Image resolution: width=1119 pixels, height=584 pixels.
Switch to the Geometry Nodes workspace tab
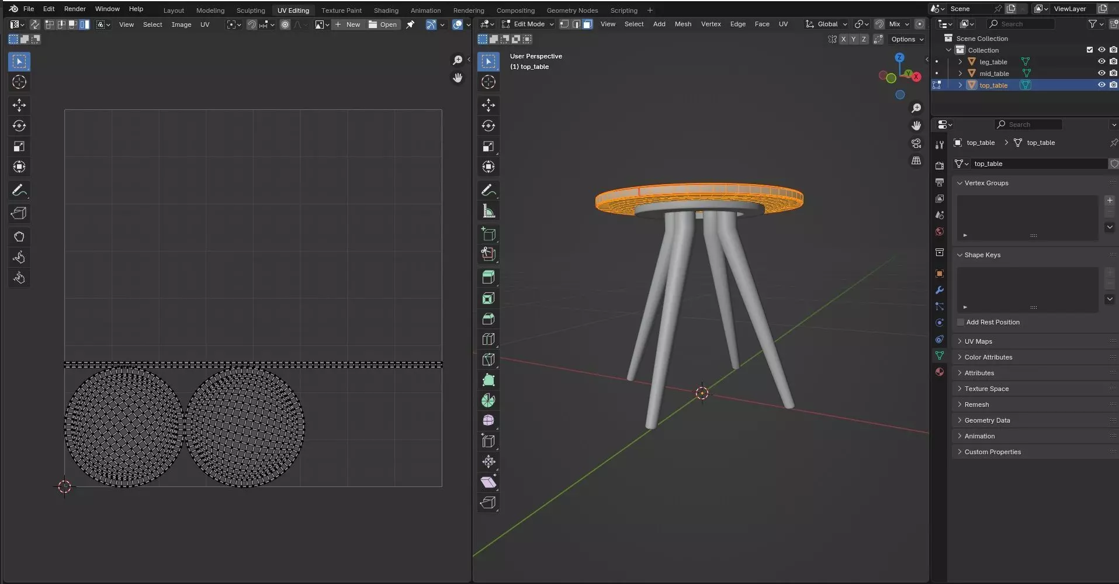pyautogui.click(x=572, y=11)
